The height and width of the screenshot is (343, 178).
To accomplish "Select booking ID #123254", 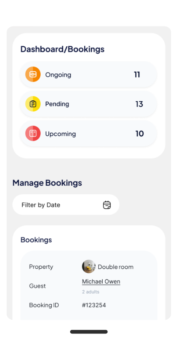I will (x=94, y=305).
